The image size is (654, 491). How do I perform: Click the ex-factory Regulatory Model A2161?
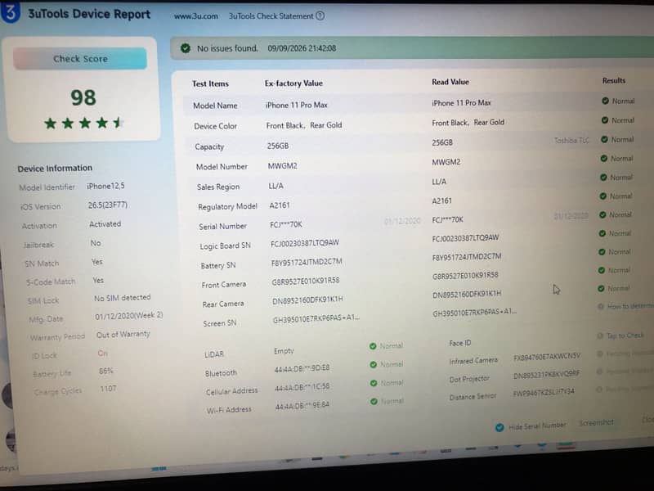[x=280, y=205]
